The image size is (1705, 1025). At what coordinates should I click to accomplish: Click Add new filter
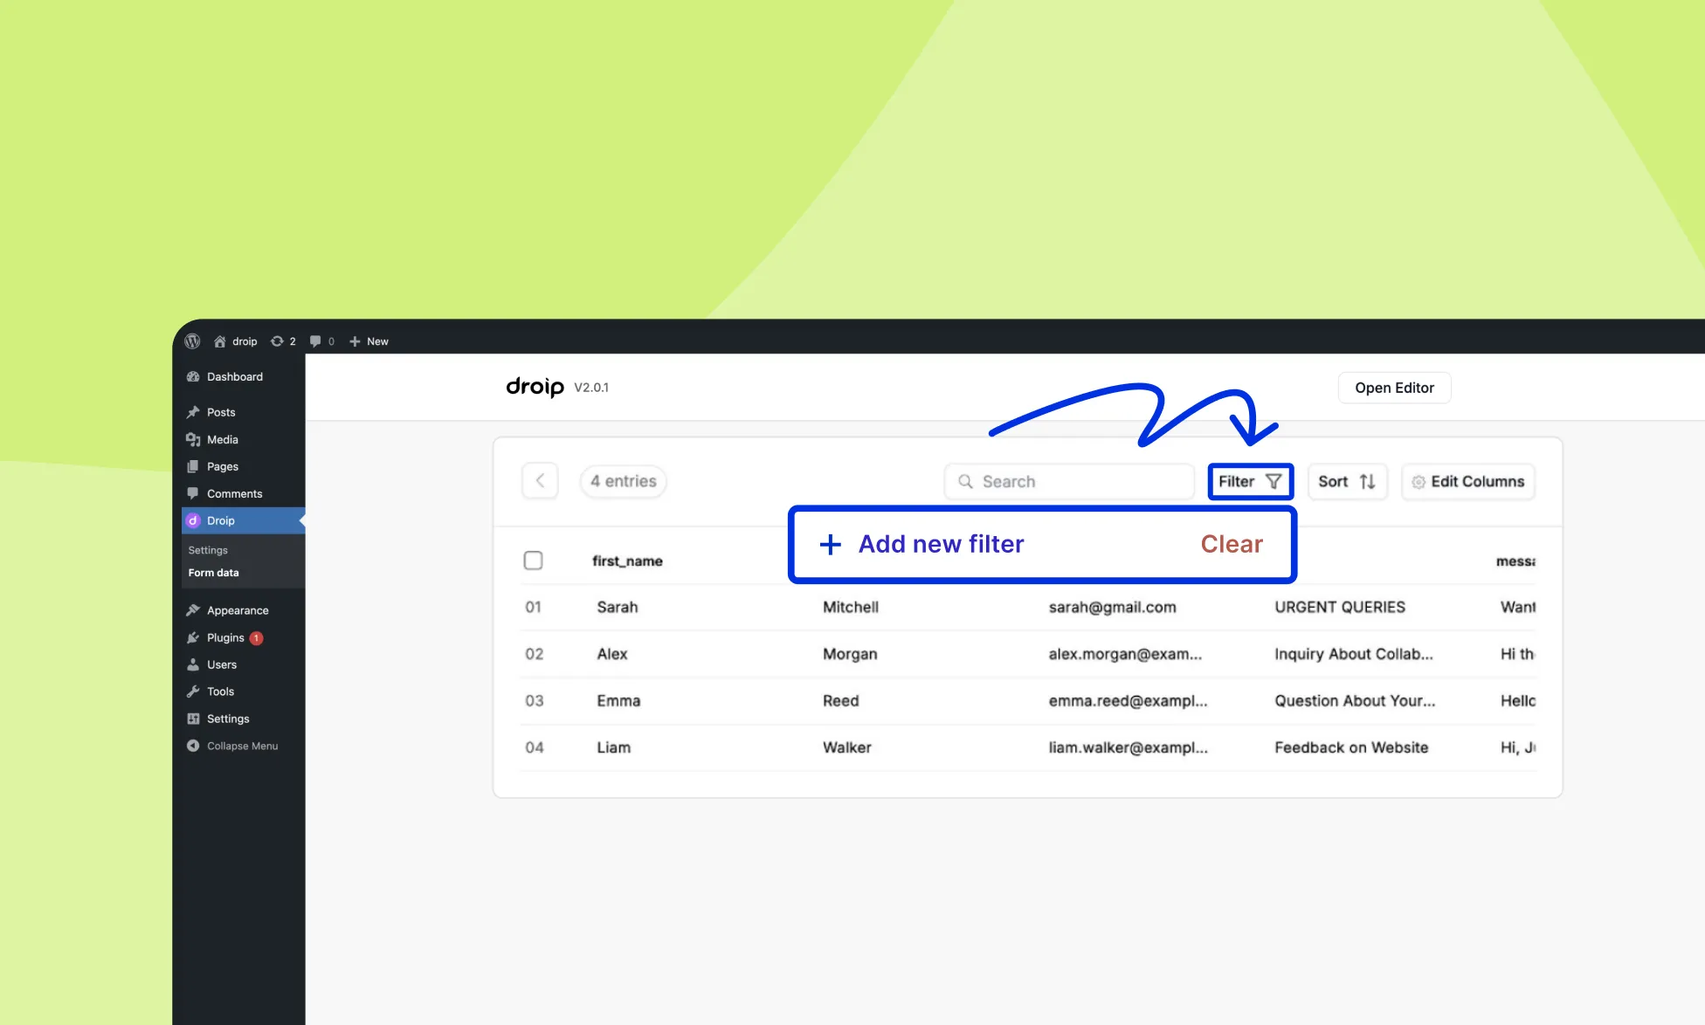[x=941, y=544]
